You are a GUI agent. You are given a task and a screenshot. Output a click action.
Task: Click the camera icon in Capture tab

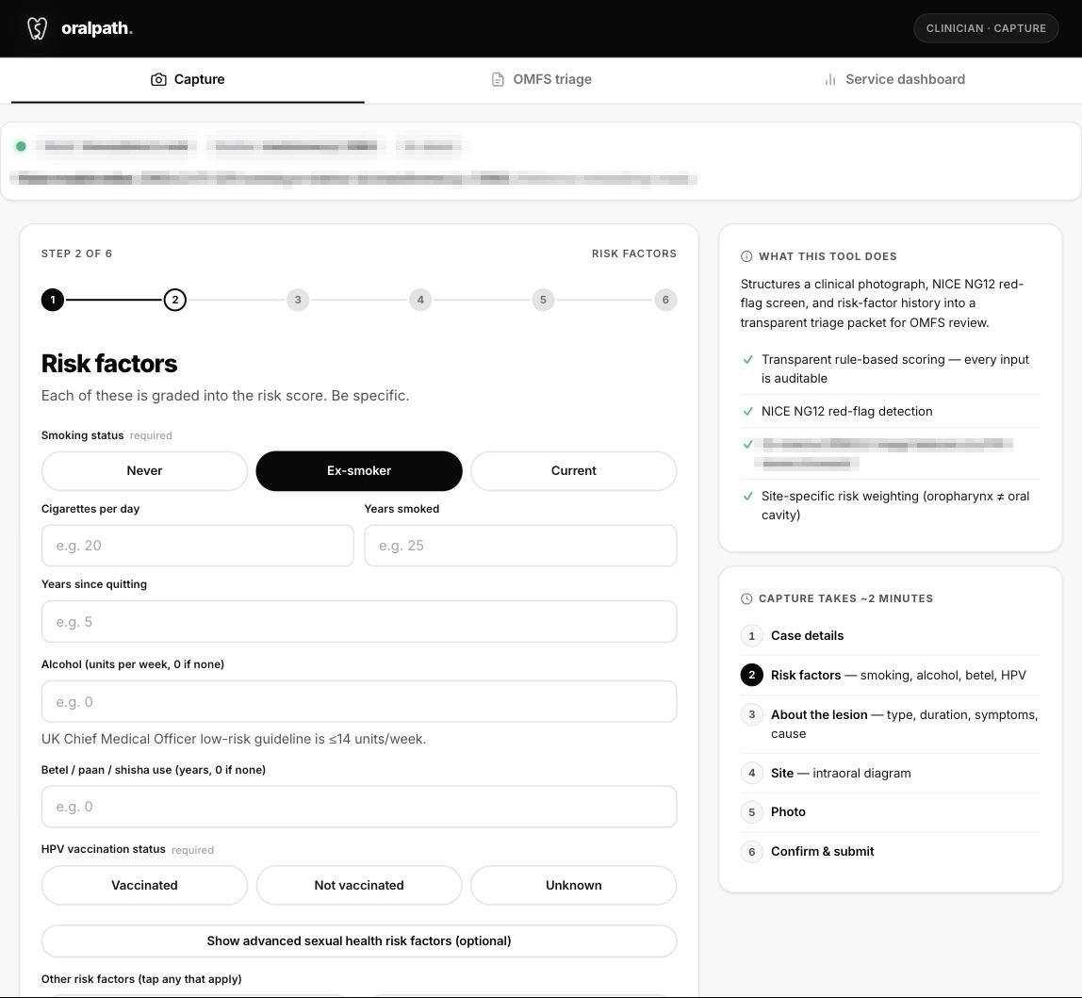(158, 79)
